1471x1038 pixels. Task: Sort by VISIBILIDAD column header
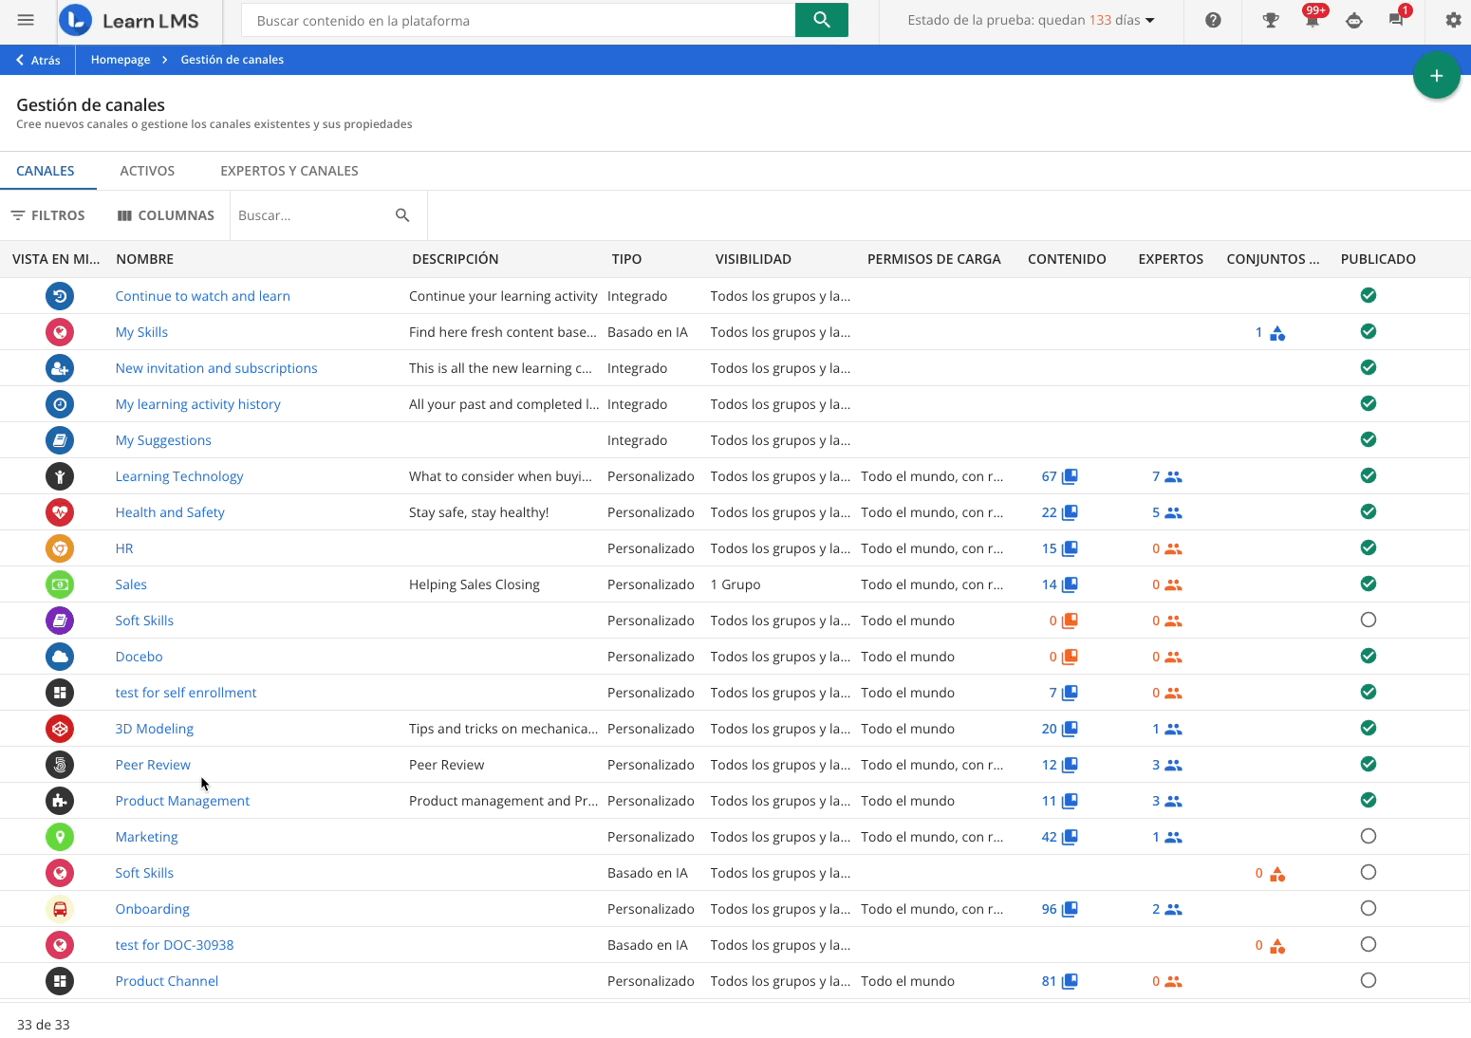(x=754, y=259)
